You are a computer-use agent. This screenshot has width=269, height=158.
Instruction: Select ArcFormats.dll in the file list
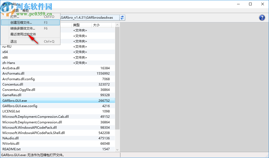tap(58, 74)
